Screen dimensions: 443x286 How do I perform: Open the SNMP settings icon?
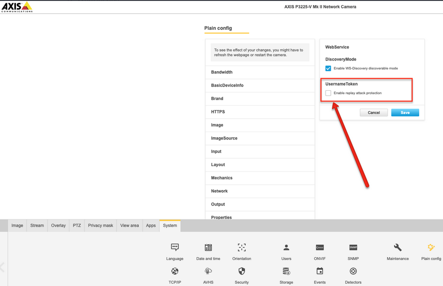(x=353, y=248)
